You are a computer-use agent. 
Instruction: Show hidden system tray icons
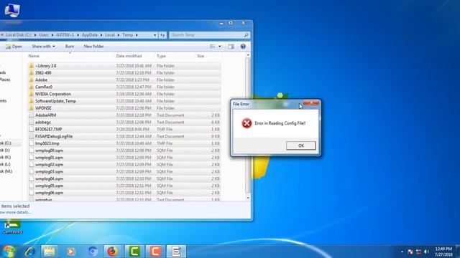(402, 252)
